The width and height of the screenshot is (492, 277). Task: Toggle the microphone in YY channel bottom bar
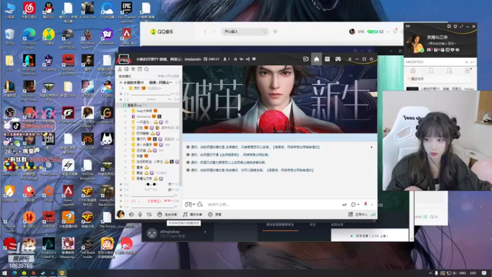point(140,214)
